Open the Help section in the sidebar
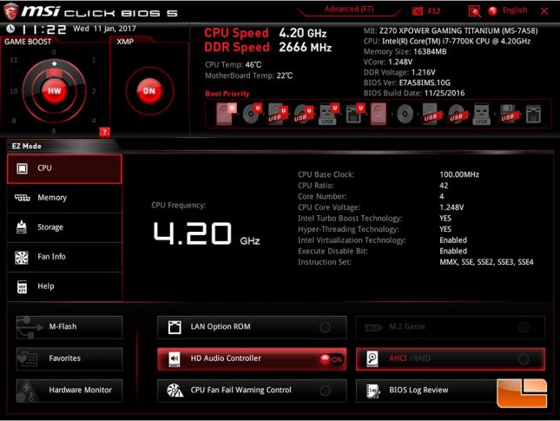 click(x=64, y=286)
